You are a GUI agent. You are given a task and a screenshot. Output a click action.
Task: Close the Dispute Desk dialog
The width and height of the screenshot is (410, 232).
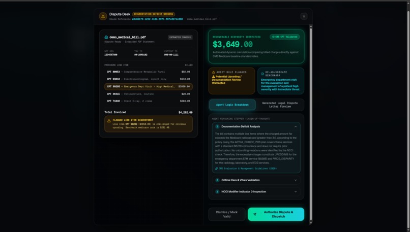point(304,16)
